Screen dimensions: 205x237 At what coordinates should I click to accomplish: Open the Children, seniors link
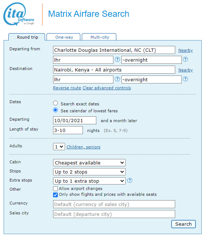84,147
